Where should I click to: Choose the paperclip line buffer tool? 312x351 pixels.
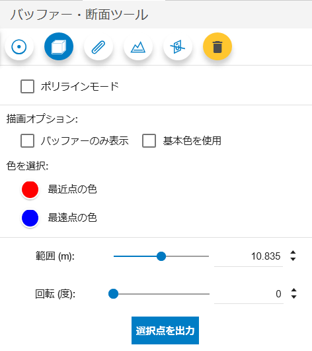(x=98, y=46)
